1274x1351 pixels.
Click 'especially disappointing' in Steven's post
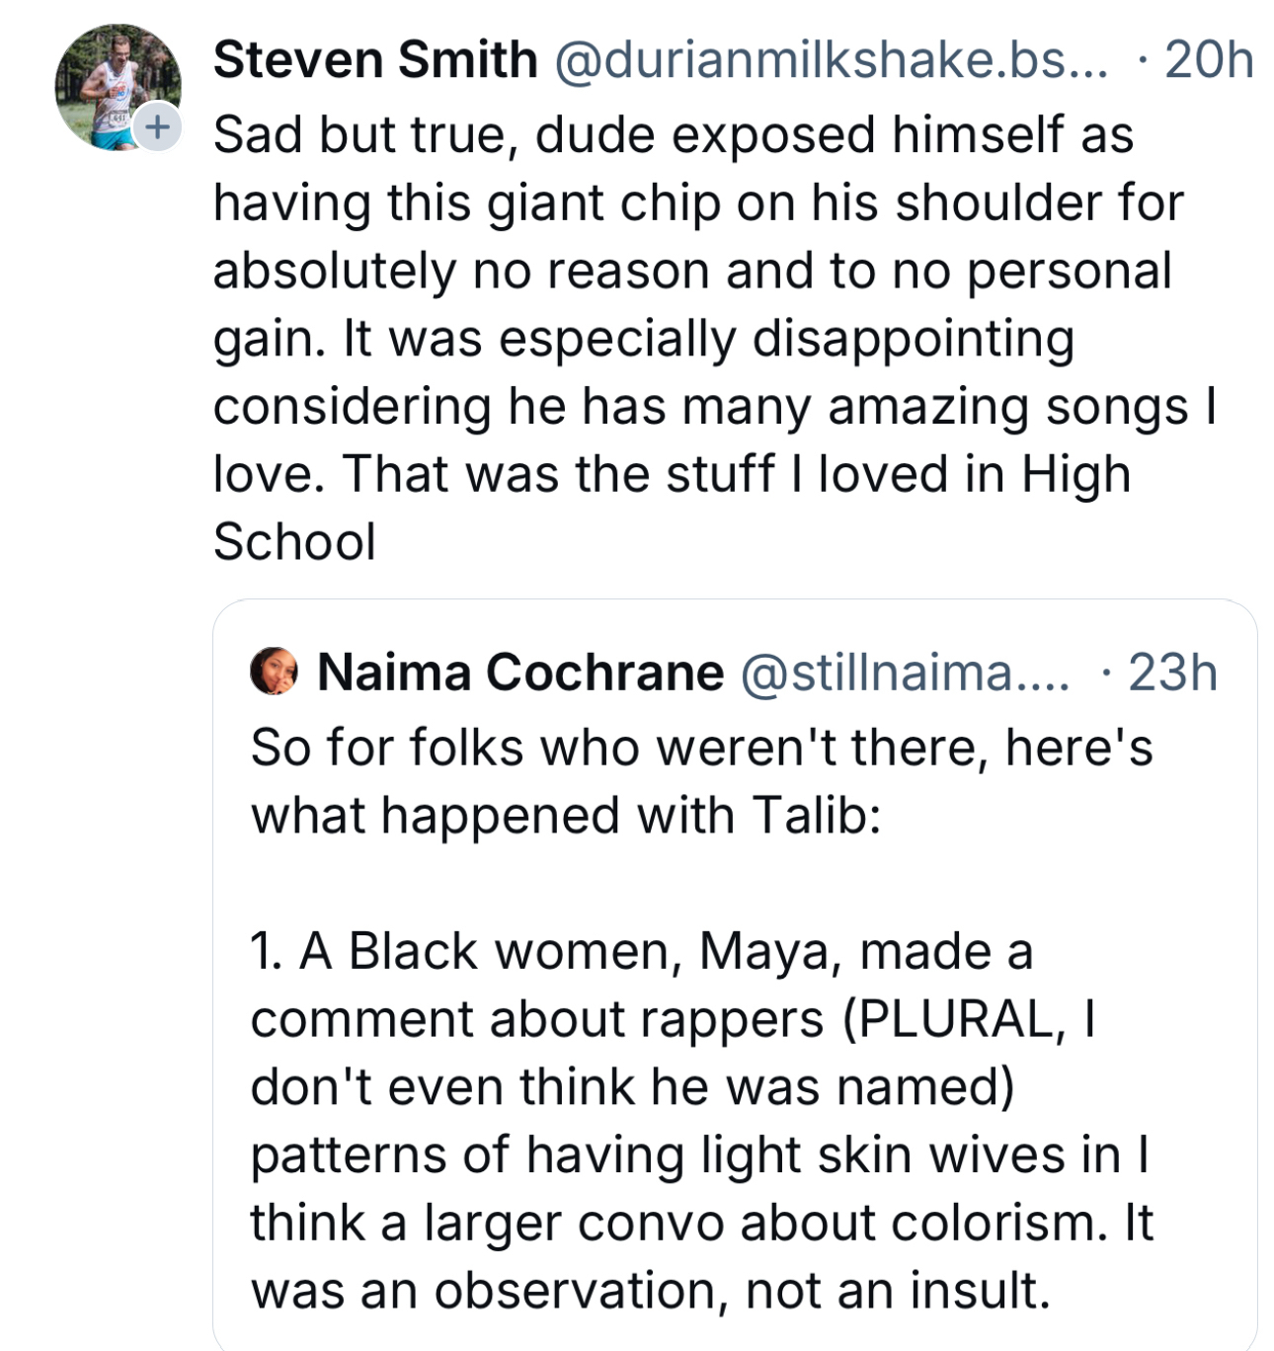tap(786, 339)
